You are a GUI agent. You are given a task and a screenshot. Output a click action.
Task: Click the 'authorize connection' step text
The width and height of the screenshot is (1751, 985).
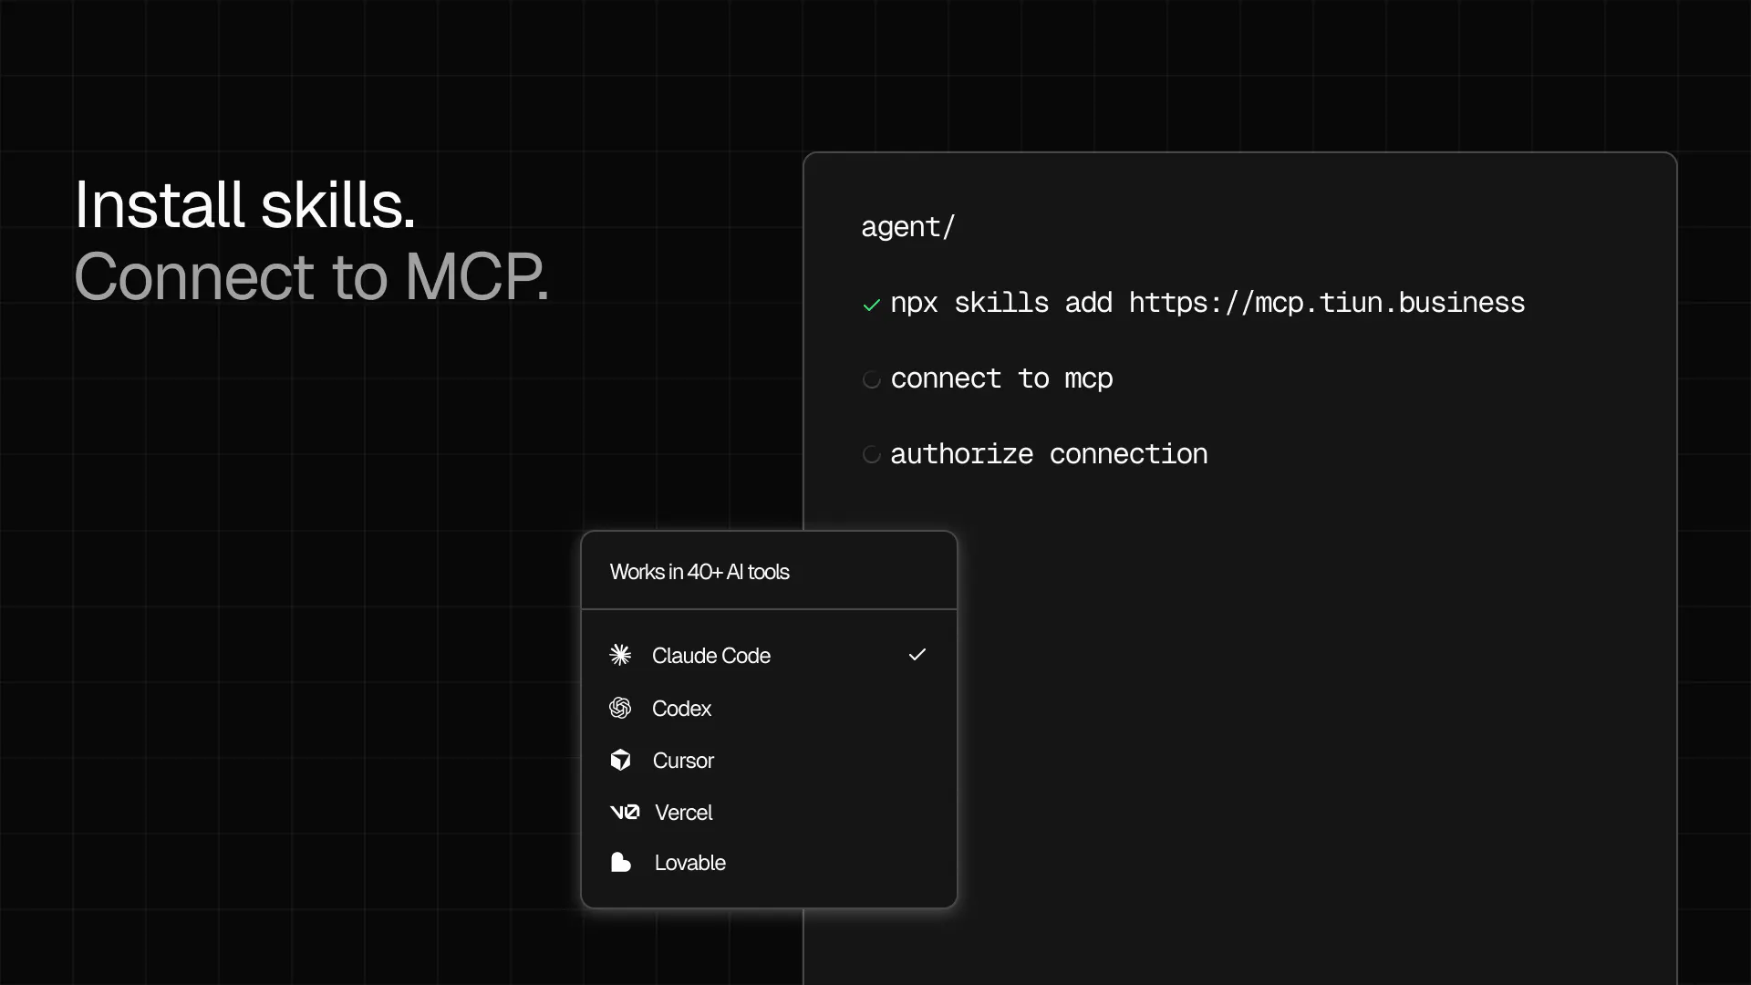point(1049,454)
